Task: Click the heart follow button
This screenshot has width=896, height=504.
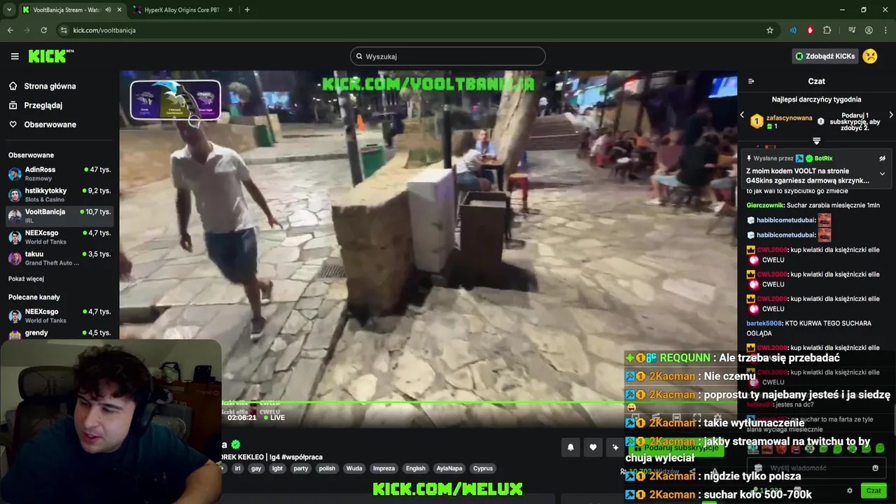Action: click(593, 447)
